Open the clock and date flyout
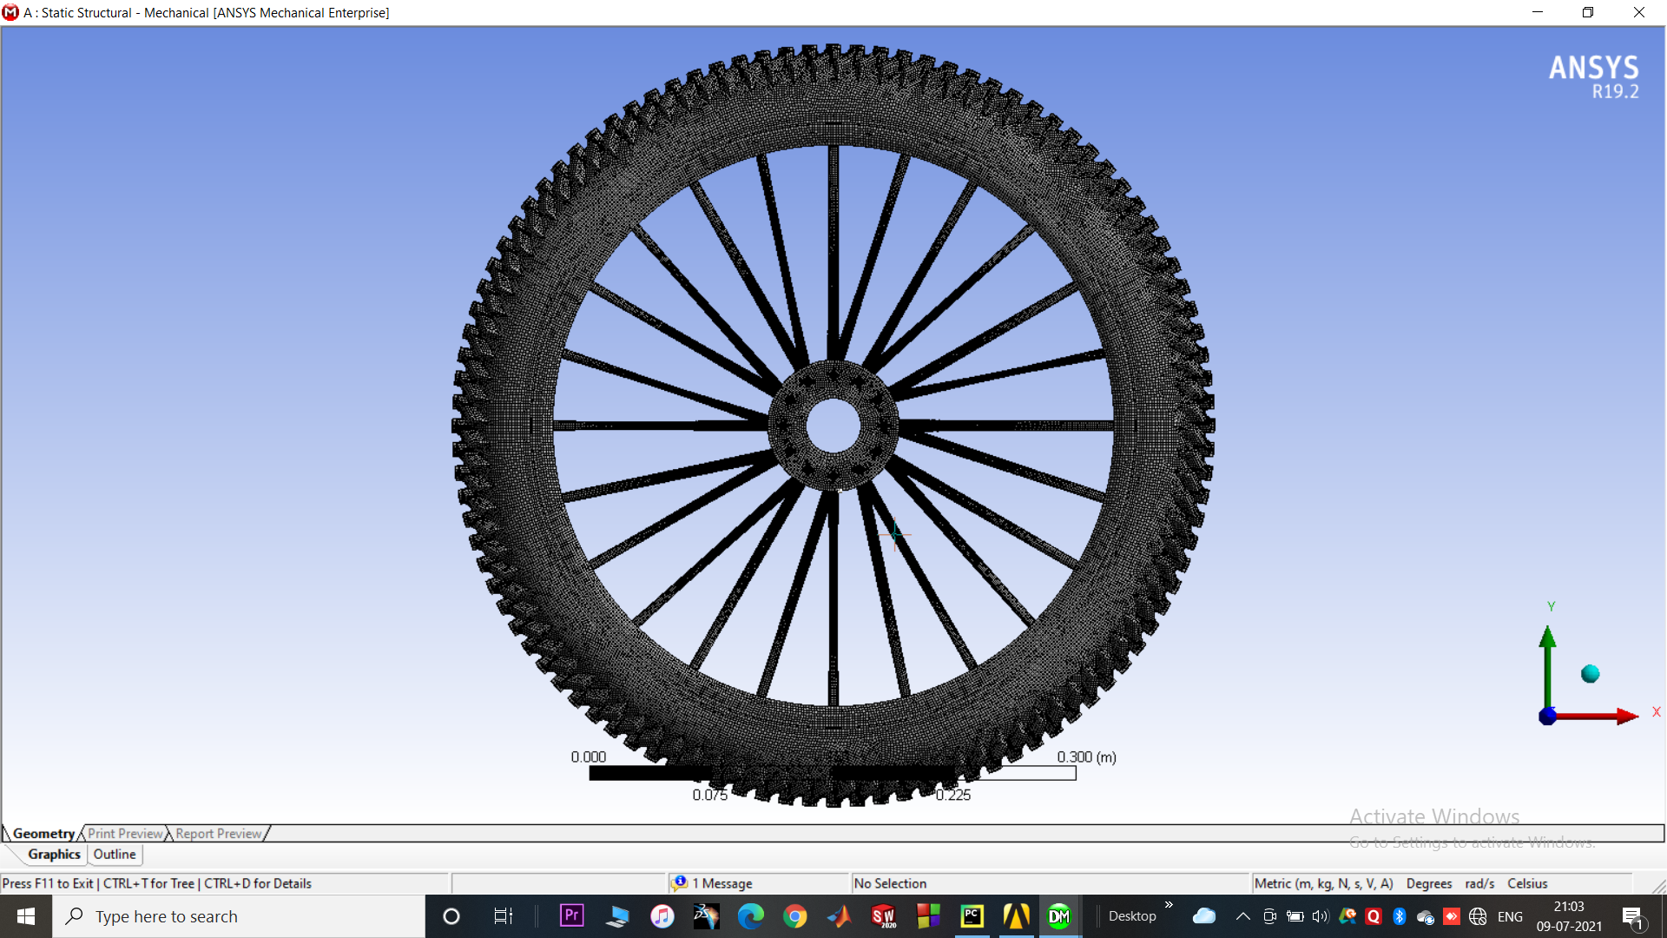The width and height of the screenshot is (1667, 938). [x=1569, y=916]
